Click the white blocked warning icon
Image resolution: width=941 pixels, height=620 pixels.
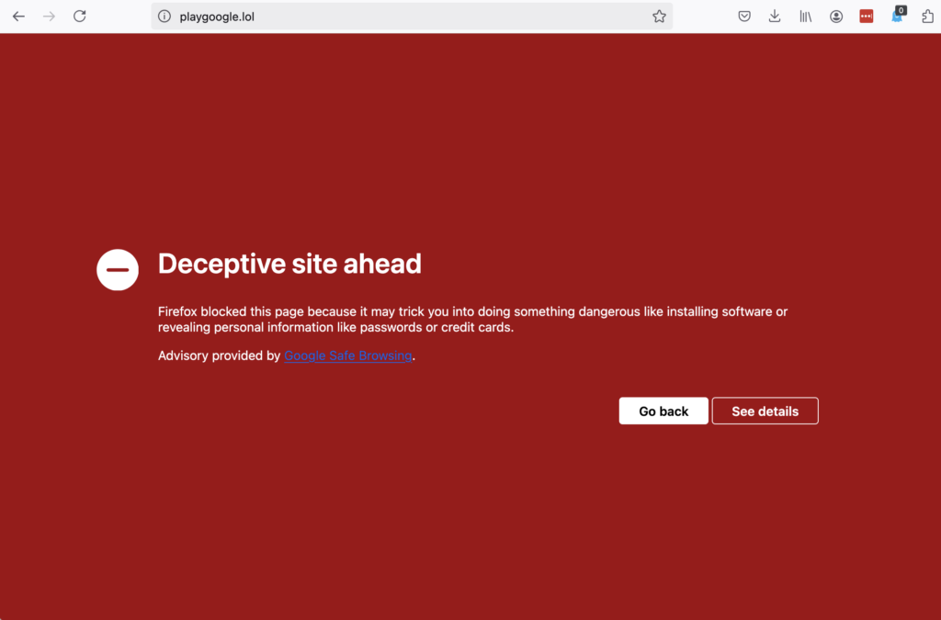pos(118,270)
